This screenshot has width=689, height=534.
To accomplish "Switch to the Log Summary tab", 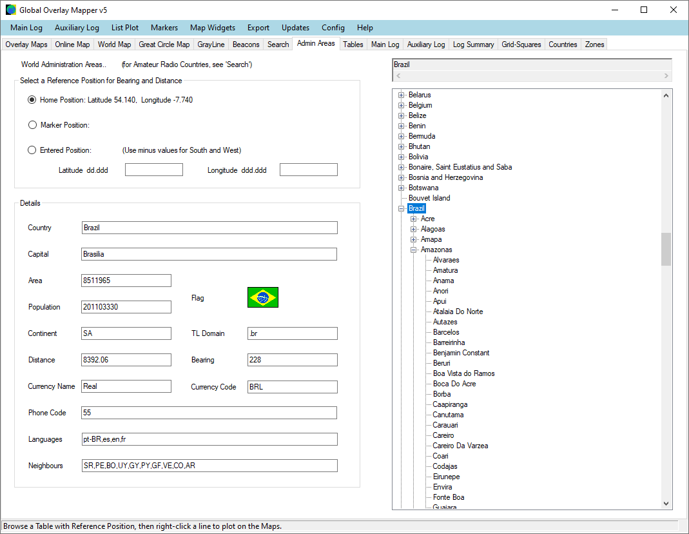I will click(x=473, y=44).
